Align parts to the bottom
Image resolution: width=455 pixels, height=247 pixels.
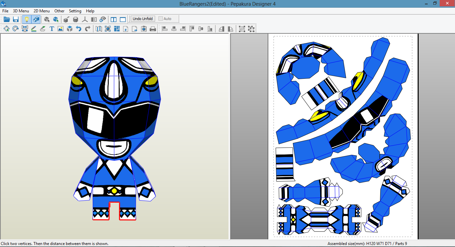[210, 29]
